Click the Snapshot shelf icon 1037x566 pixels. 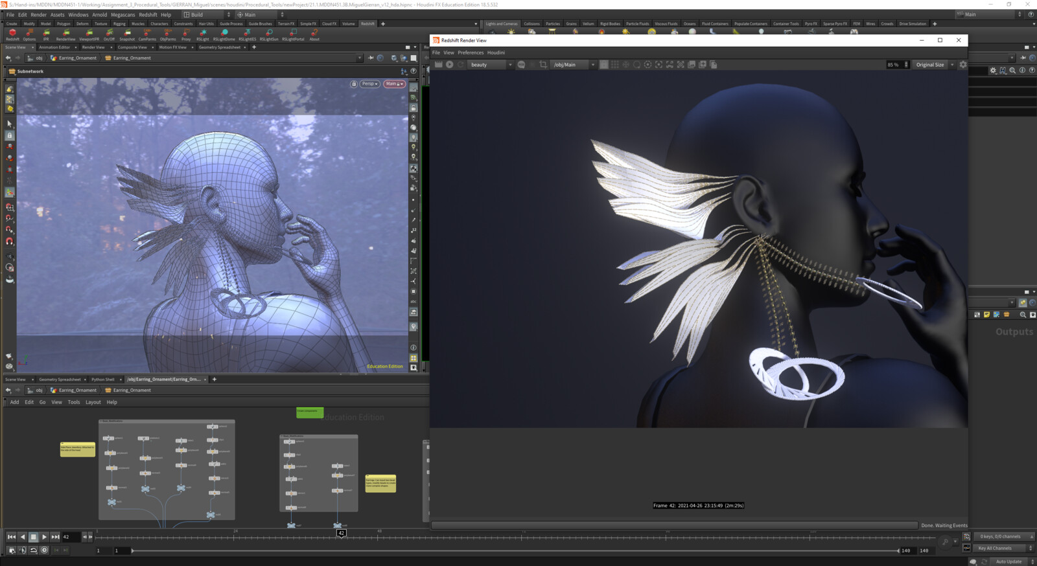coord(127,34)
